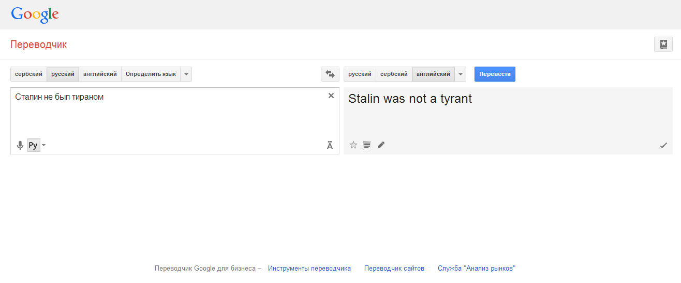
Task: Select английский as source language
Action: pyautogui.click(x=100, y=74)
